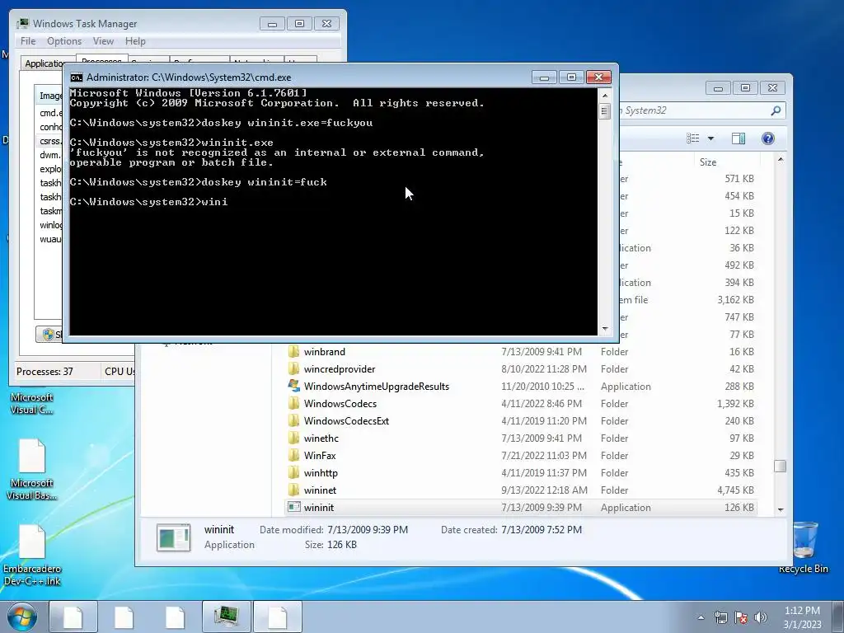This screenshot has width=844, height=633.
Task: Select the winethc folder row
Action: click(520, 438)
